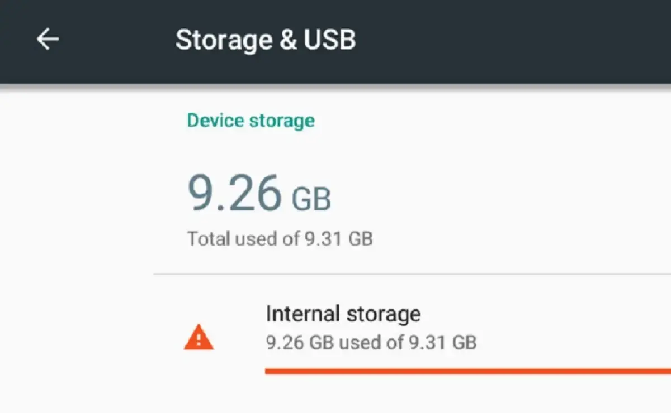Select the 'Total used of 9.31 GB' text
Screen dimensions: 671x413
pos(280,239)
